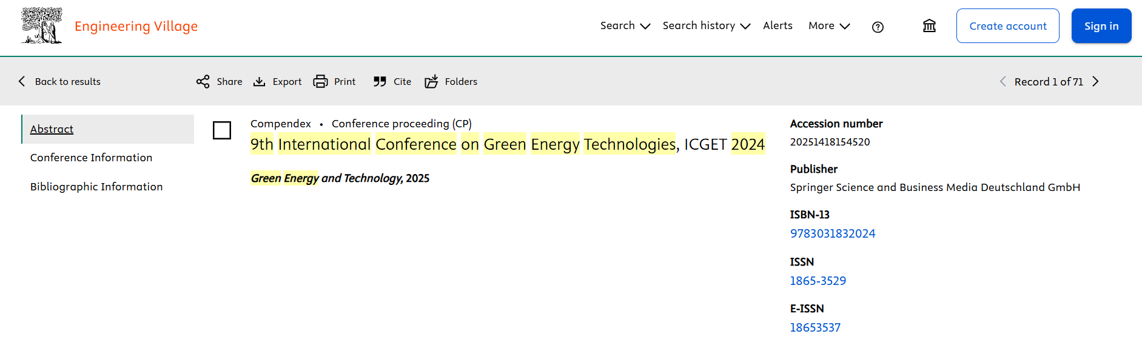Expand the Search dropdown menu
1142x348 pixels.
click(625, 25)
